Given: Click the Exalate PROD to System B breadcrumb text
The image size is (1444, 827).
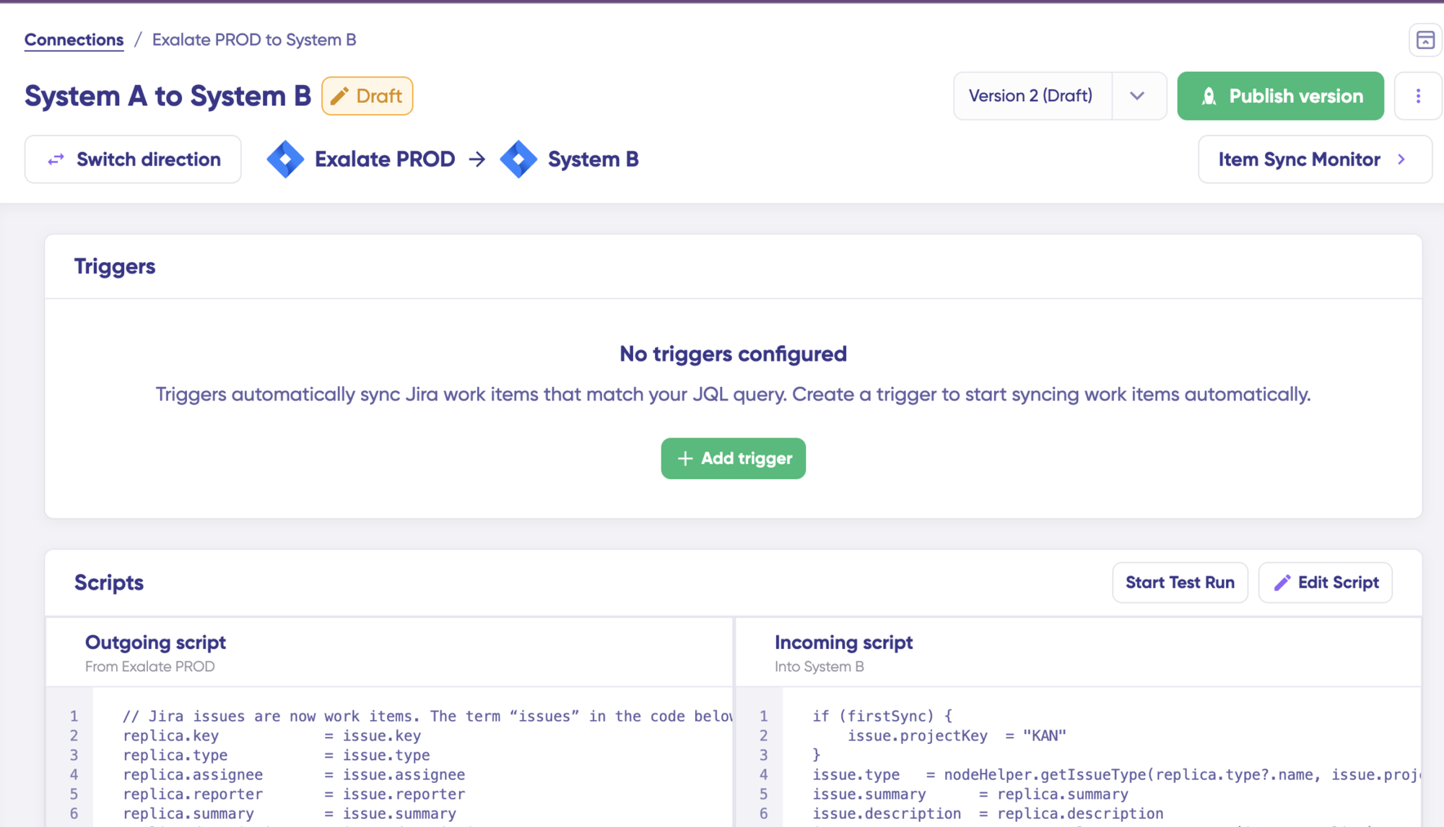Looking at the screenshot, I should click(x=254, y=40).
